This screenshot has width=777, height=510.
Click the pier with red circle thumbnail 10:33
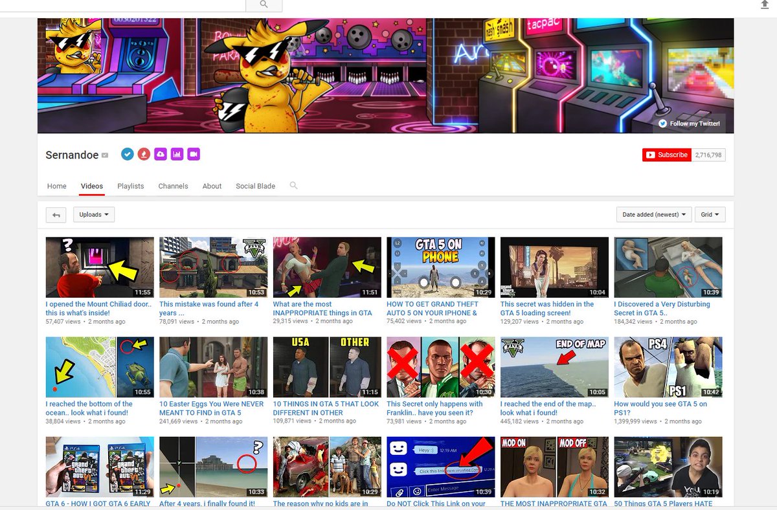coord(213,467)
